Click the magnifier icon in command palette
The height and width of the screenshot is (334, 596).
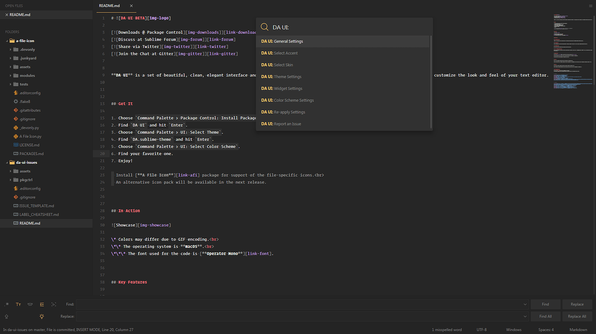(265, 27)
